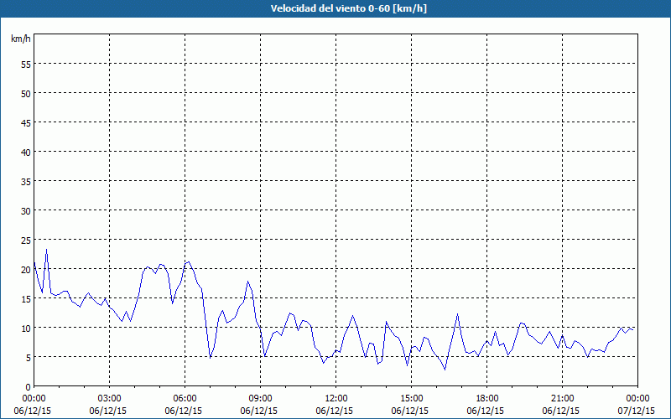This screenshot has height=419, width=671.
Task: Select the 09:00 time label on the x-axis
Action: pos(260,398)
